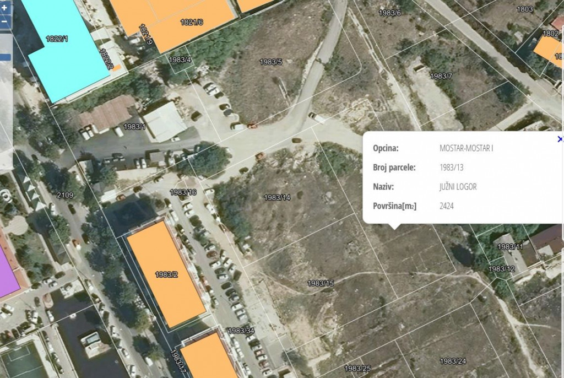Image resolution: width=564 pixels, height=378 pixels.
Task: Click parcel label 1983/34
Action: pos(241,331)
